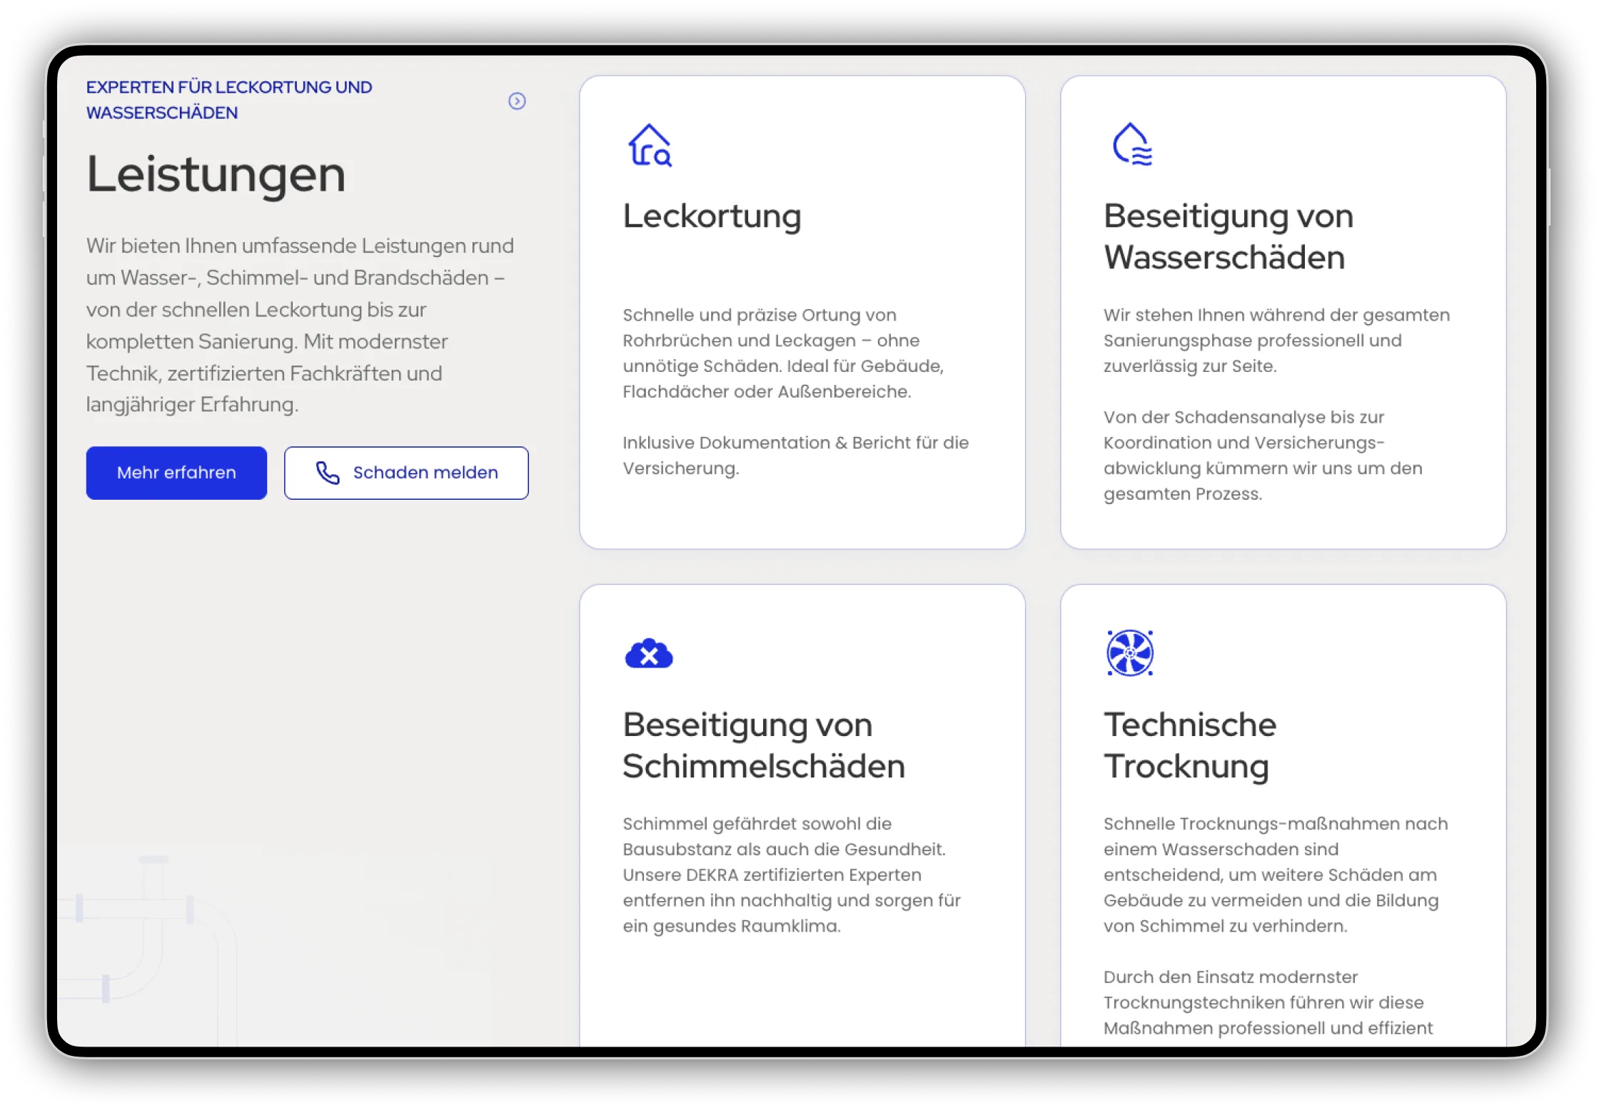Screen dimensions: 1599x1108
Task: Click the Leistungen main heading
Action: click(216, 174)
